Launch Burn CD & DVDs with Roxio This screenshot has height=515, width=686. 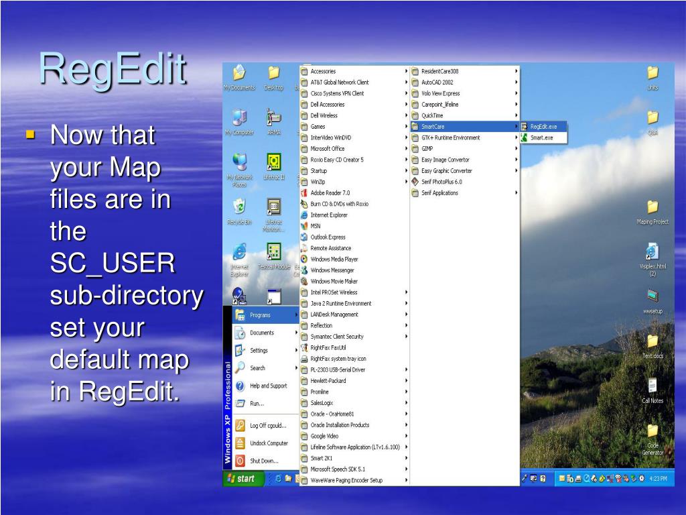pos(354,204)
